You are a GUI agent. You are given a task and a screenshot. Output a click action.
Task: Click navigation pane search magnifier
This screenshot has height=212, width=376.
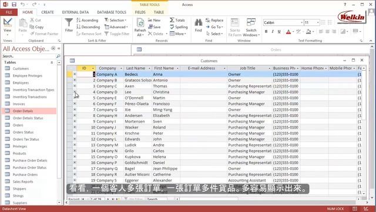click(x=58, y=56)
